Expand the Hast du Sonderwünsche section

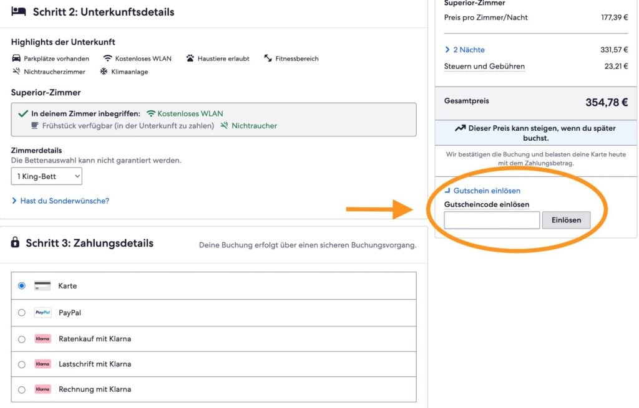click(60, 201)
